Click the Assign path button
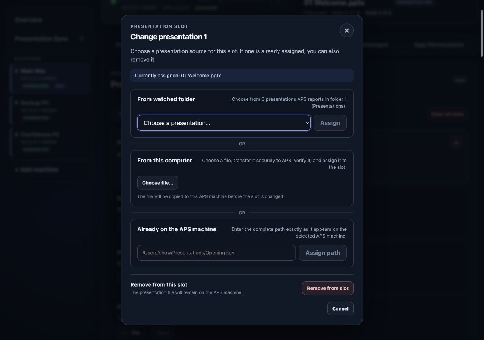The image size is (484, 340). click(x=323, y=253)
